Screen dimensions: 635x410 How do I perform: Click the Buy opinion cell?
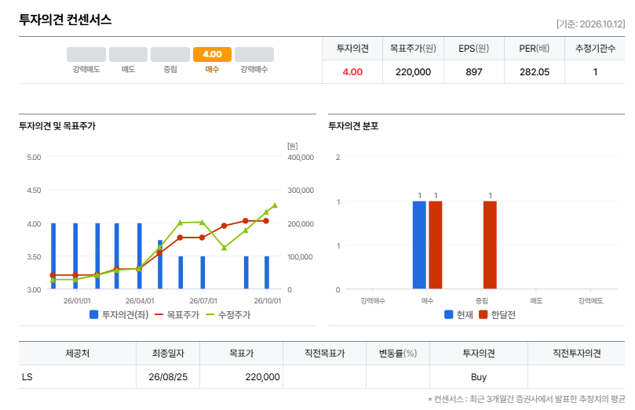(479, 377)
